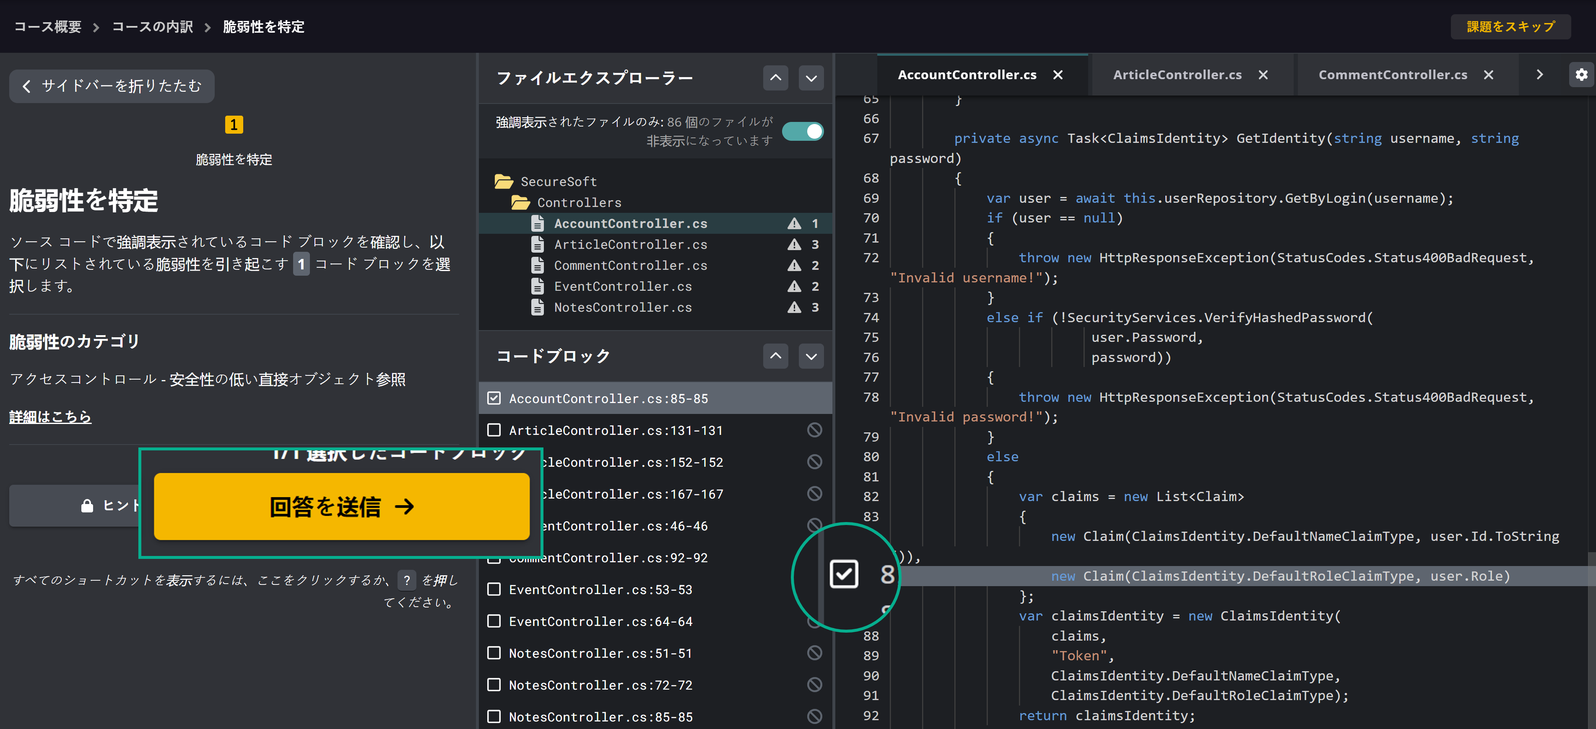Collapse the SecureSoft folder
This screenshot has height=729, width=1596.
click(558, 181)
